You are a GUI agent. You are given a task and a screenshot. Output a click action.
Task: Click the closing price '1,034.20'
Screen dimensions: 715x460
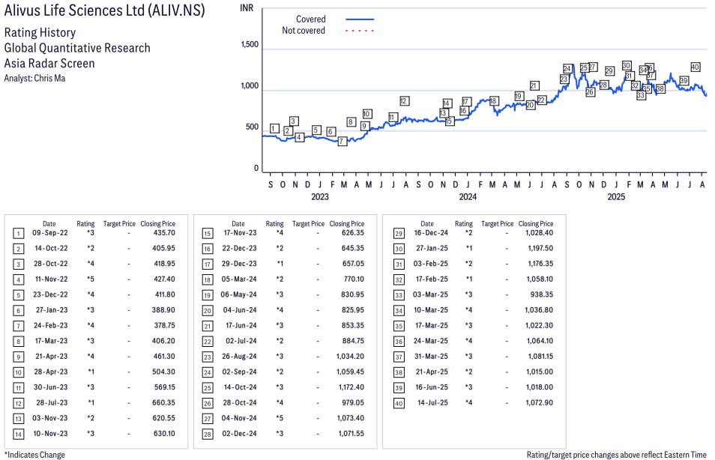pos(350,357)
